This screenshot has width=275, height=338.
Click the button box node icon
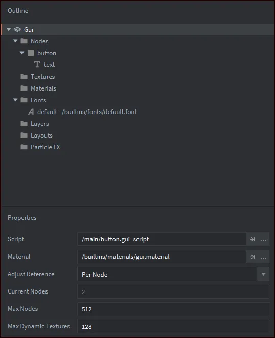[31, 53]
